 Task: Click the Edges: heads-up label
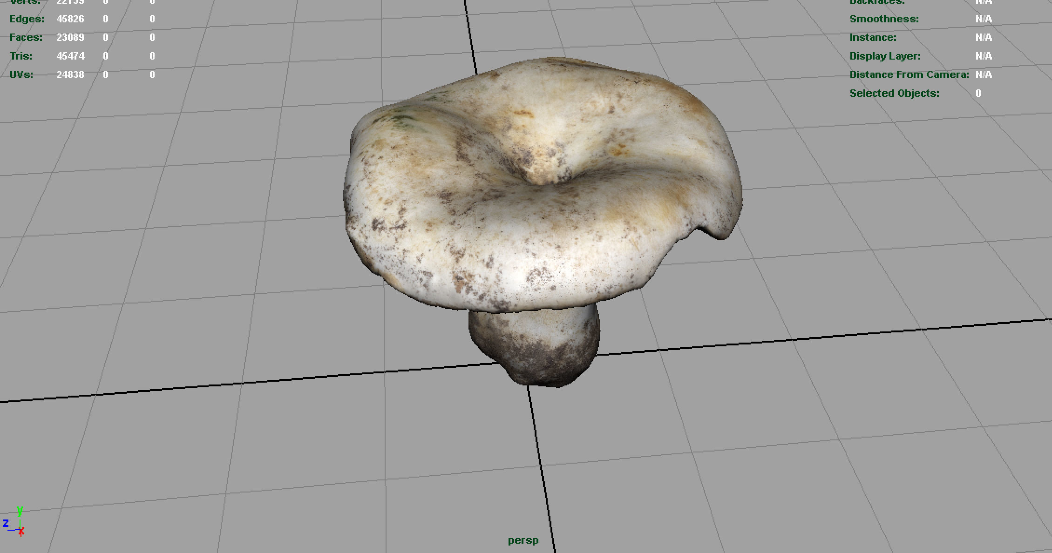click(x=27, y=19)
